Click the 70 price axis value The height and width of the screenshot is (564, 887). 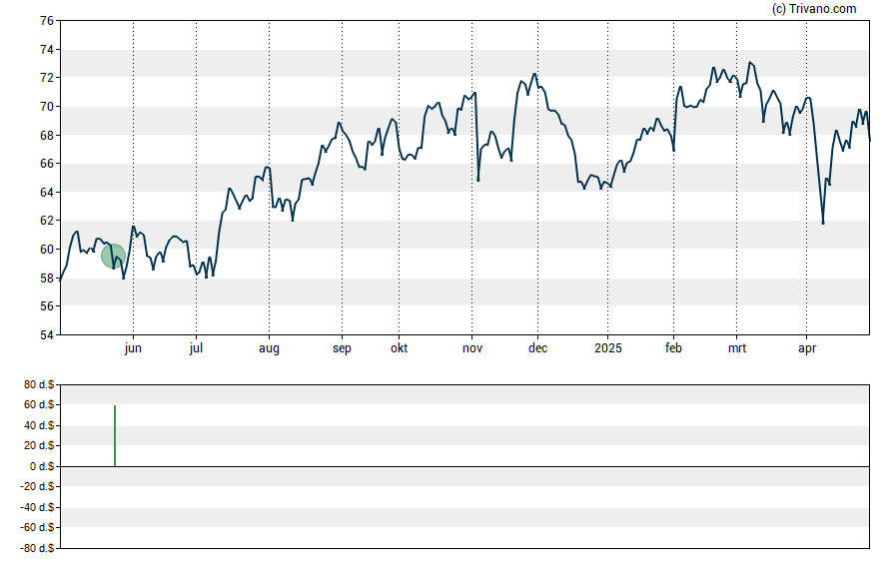[x=47, y=106]
